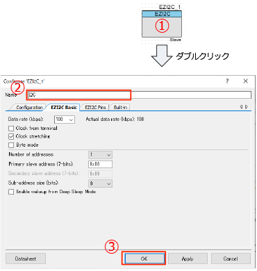
Task: Enable Byte mode checkbox
Action: (x=11, y=145)
